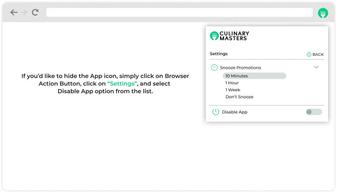337x193 pixels.
Task: Open the Culinary Masters extension toolbar icon
Action: [323, 13]
